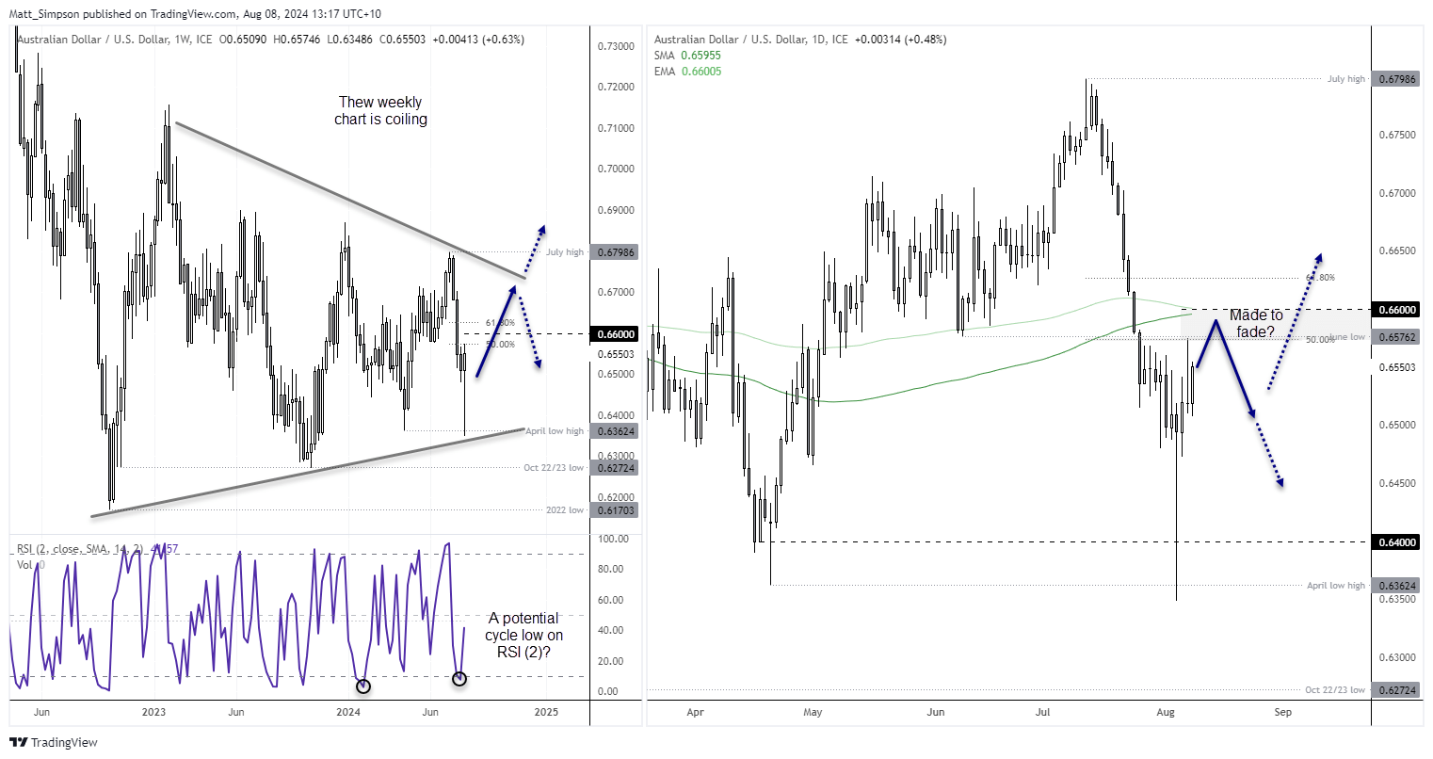
Task: Click the 'Thew weekly chart is coiling' annotation
Action: point(380,111)
